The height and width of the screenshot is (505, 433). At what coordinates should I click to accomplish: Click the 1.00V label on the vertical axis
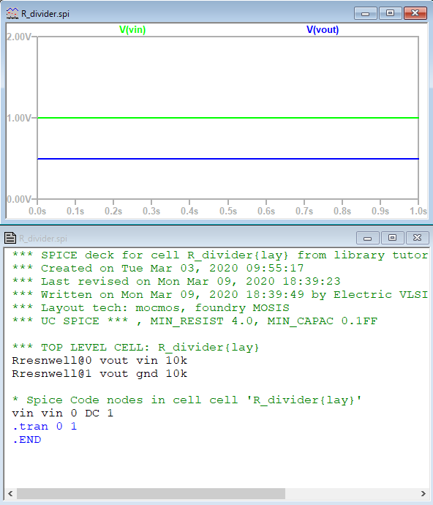click(19, 118)
